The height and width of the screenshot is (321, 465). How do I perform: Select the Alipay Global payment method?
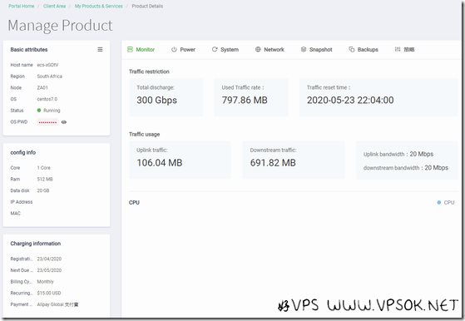[x=57, y=304]
